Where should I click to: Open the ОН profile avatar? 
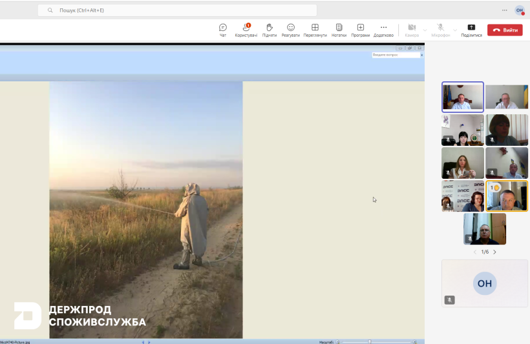tap(520, 10)
